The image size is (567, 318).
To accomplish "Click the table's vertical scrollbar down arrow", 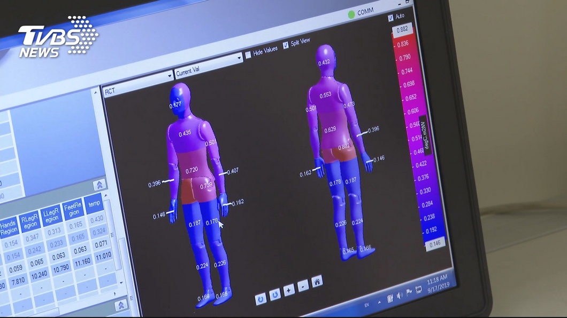I will (121, 283).
